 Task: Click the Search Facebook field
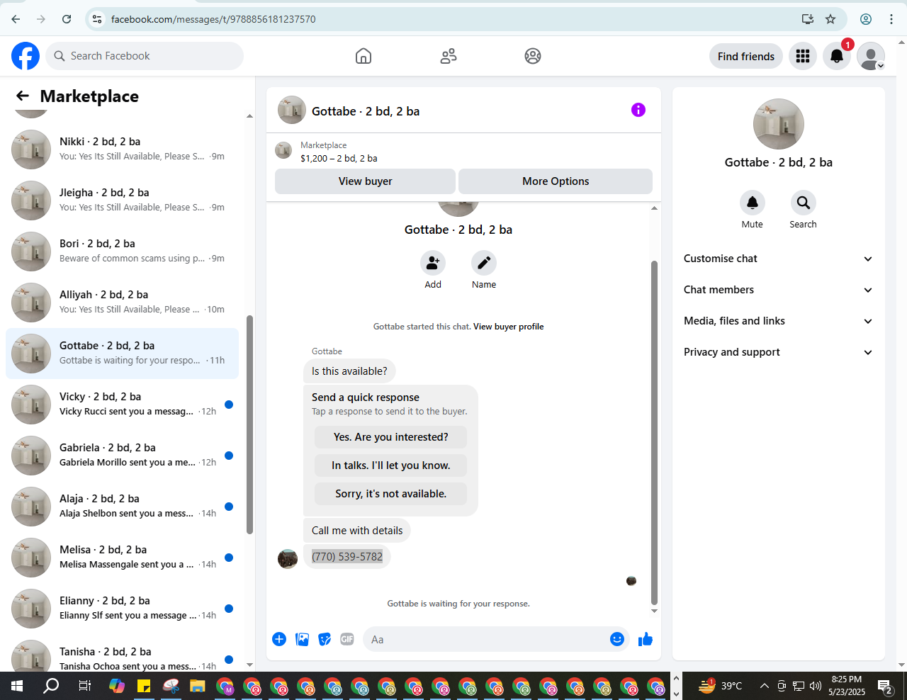(x=145, y=56)
